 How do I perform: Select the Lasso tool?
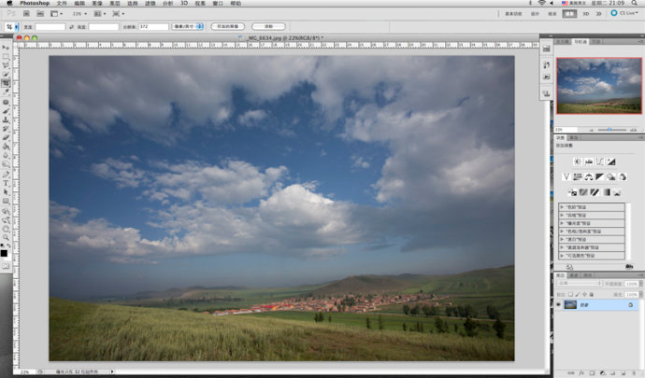(x=6, y=65)
